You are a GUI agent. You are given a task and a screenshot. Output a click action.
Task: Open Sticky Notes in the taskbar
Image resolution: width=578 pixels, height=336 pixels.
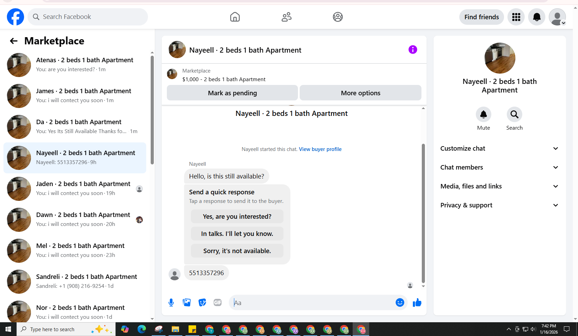click(x=192, y=329)
